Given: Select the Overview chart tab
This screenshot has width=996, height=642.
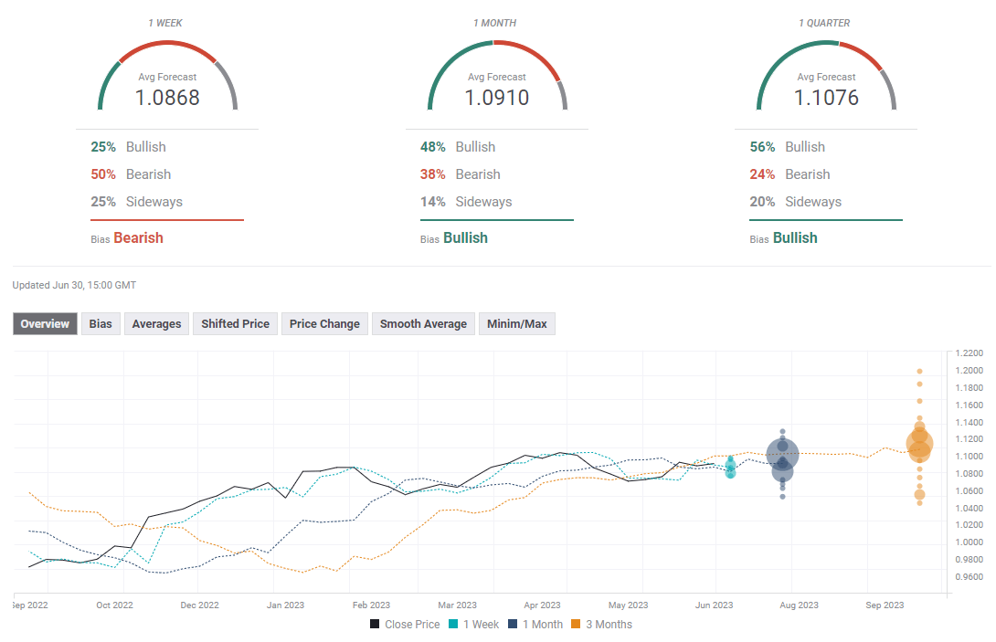Looking at the screenshot, I should pyautogui.click(x=45, y=324).
